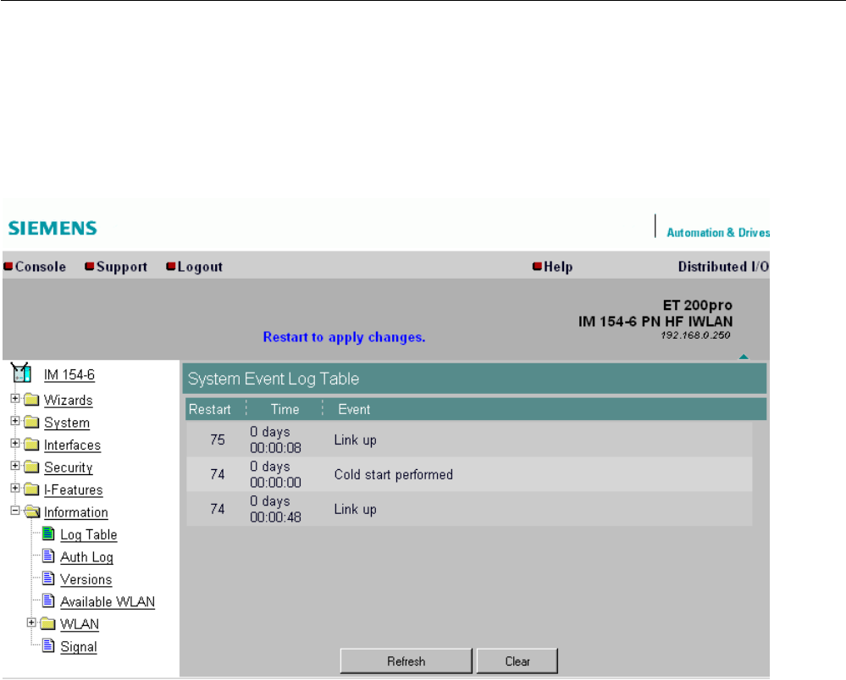This screenshot has width=846, height=680.
Task: Open the Wizards link
Action: (68, 401)
